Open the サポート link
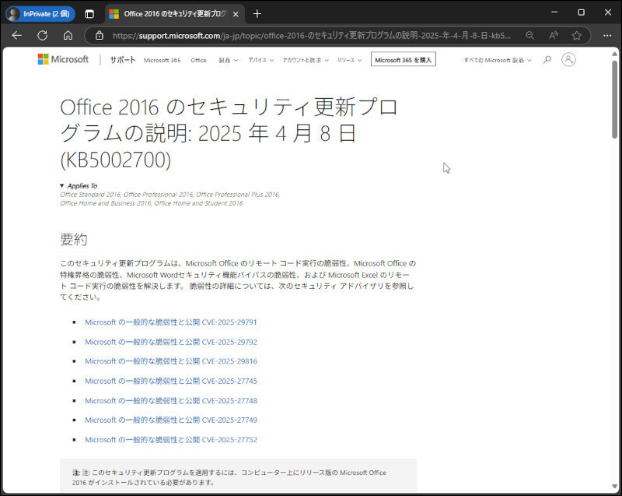 [x=123, y=60]
